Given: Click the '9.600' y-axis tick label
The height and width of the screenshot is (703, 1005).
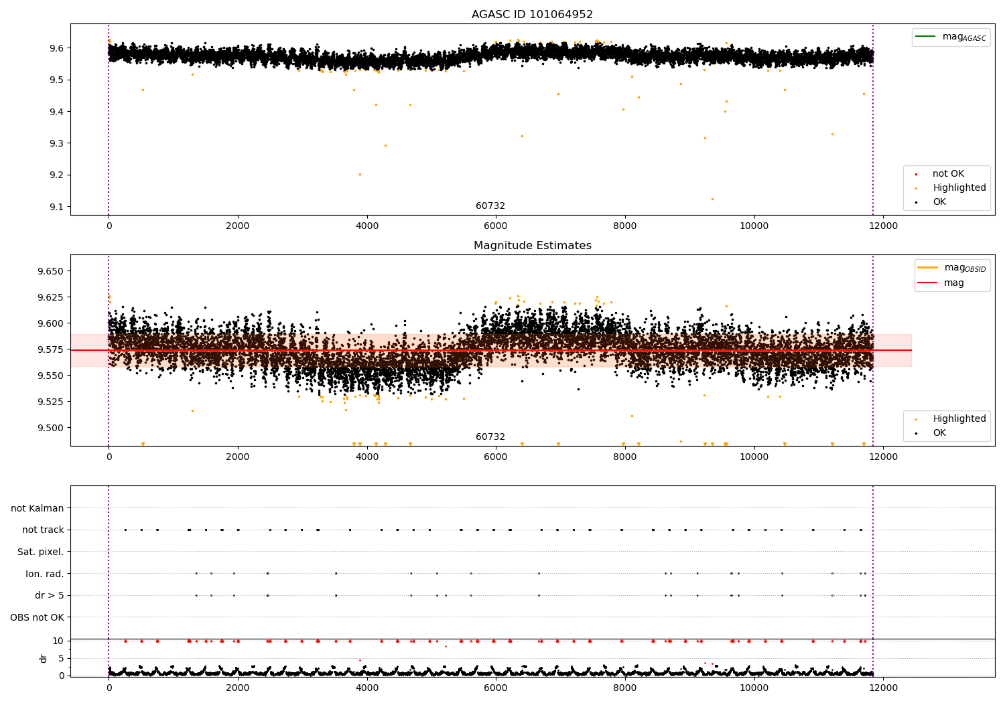Looking at the screenshot, I should (x=51, y=323).
